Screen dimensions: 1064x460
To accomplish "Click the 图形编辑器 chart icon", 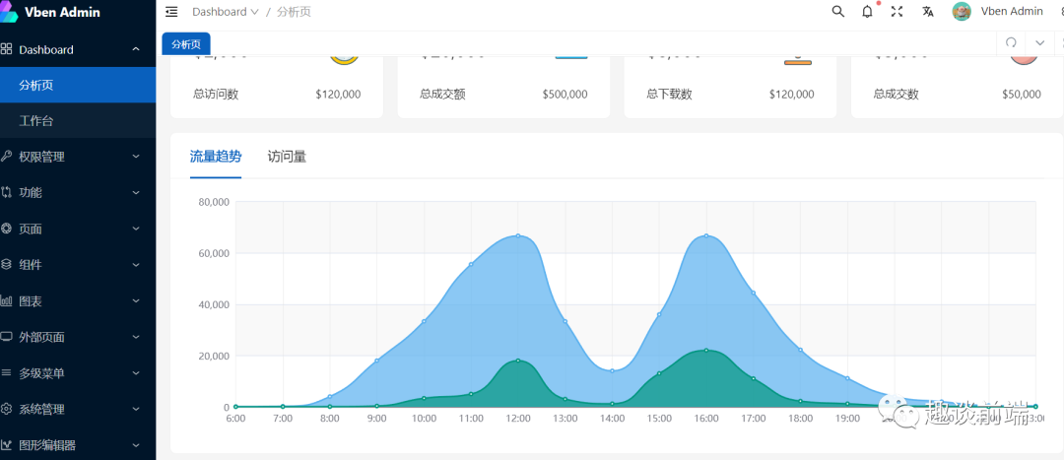I will [x=6, y=445].
